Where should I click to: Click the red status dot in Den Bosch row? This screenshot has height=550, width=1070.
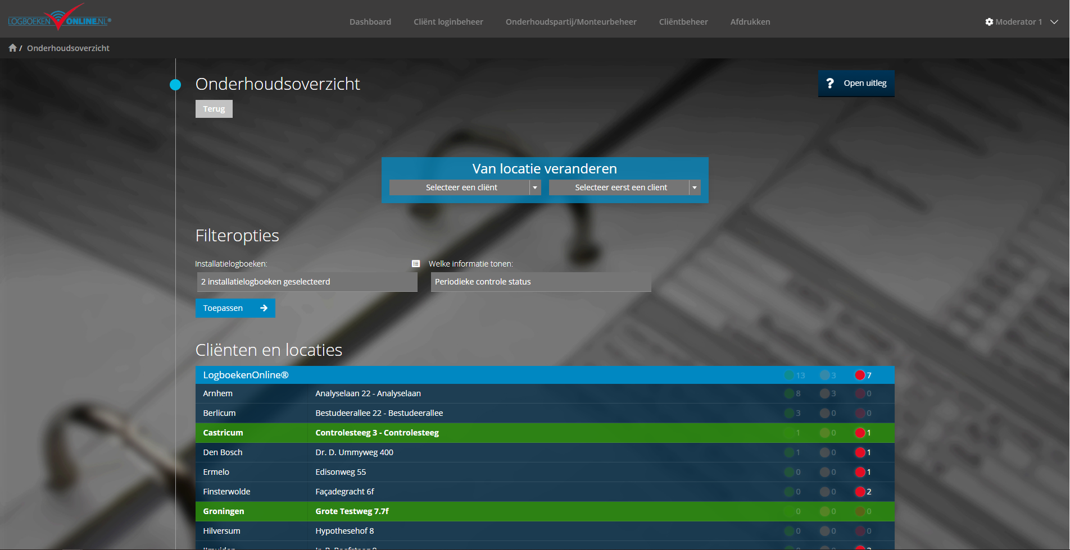pyautogui.click(x=860, y=452)
